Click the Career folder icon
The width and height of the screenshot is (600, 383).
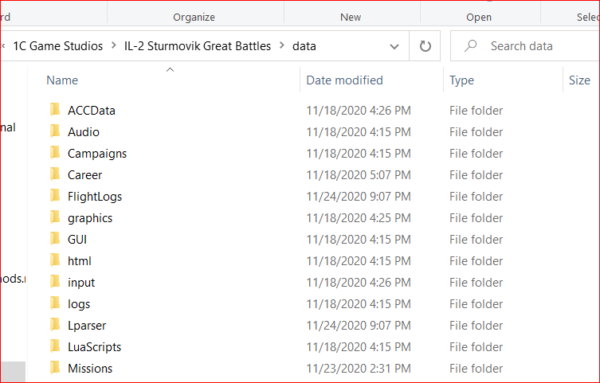tap(55, 174)
